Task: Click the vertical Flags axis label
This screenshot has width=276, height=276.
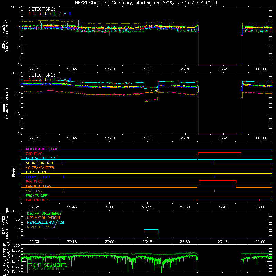Action: [14, 172]
